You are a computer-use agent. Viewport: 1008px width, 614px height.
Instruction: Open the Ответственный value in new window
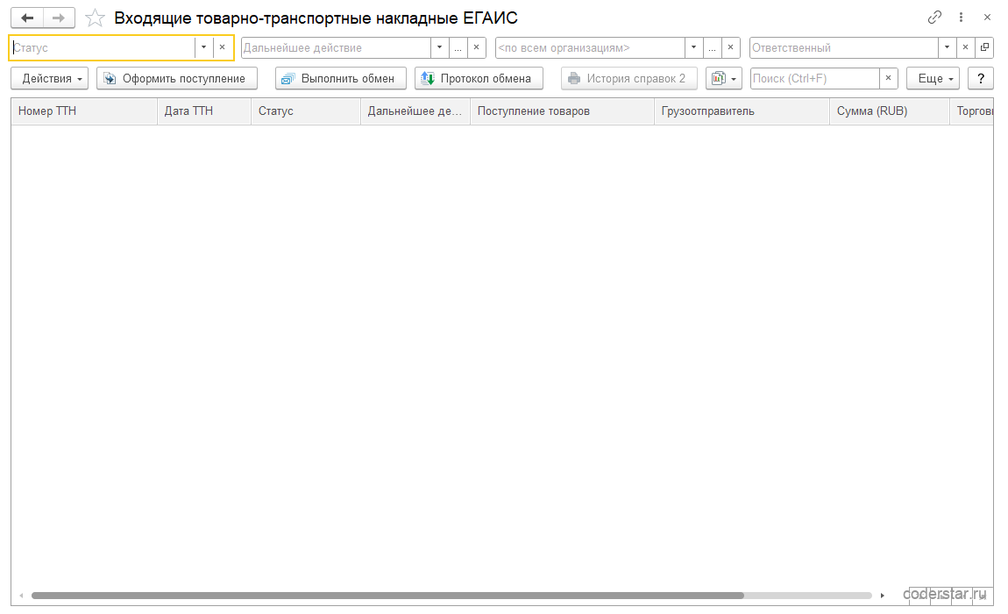click(x=984, y=47)
